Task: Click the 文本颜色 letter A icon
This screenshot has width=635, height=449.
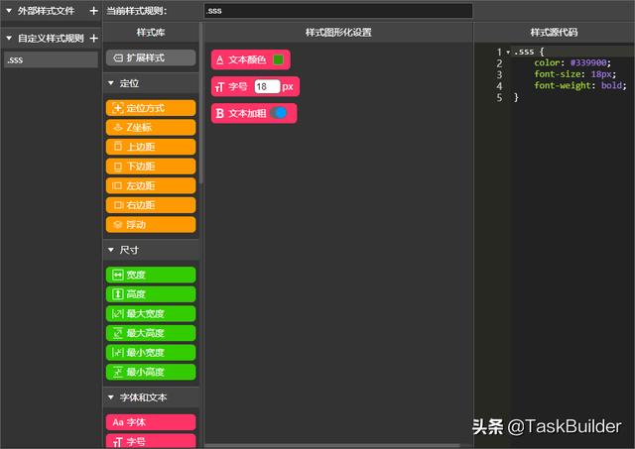Action: click(x=219, y=60)
